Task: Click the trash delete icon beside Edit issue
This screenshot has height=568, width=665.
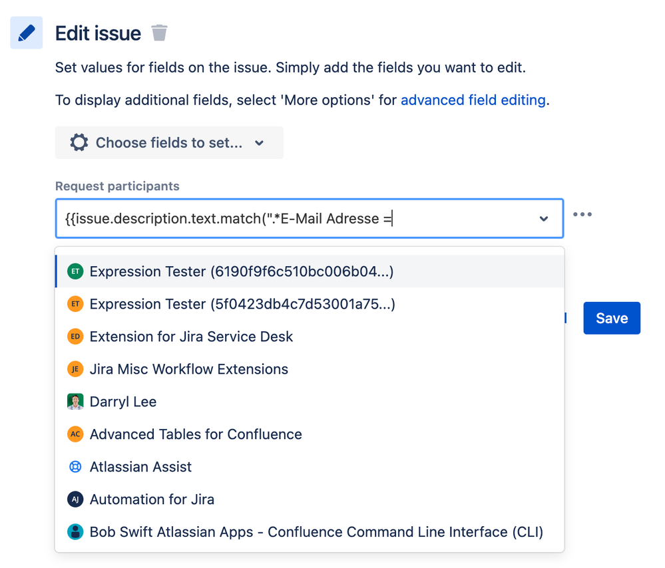Action: 160,33
